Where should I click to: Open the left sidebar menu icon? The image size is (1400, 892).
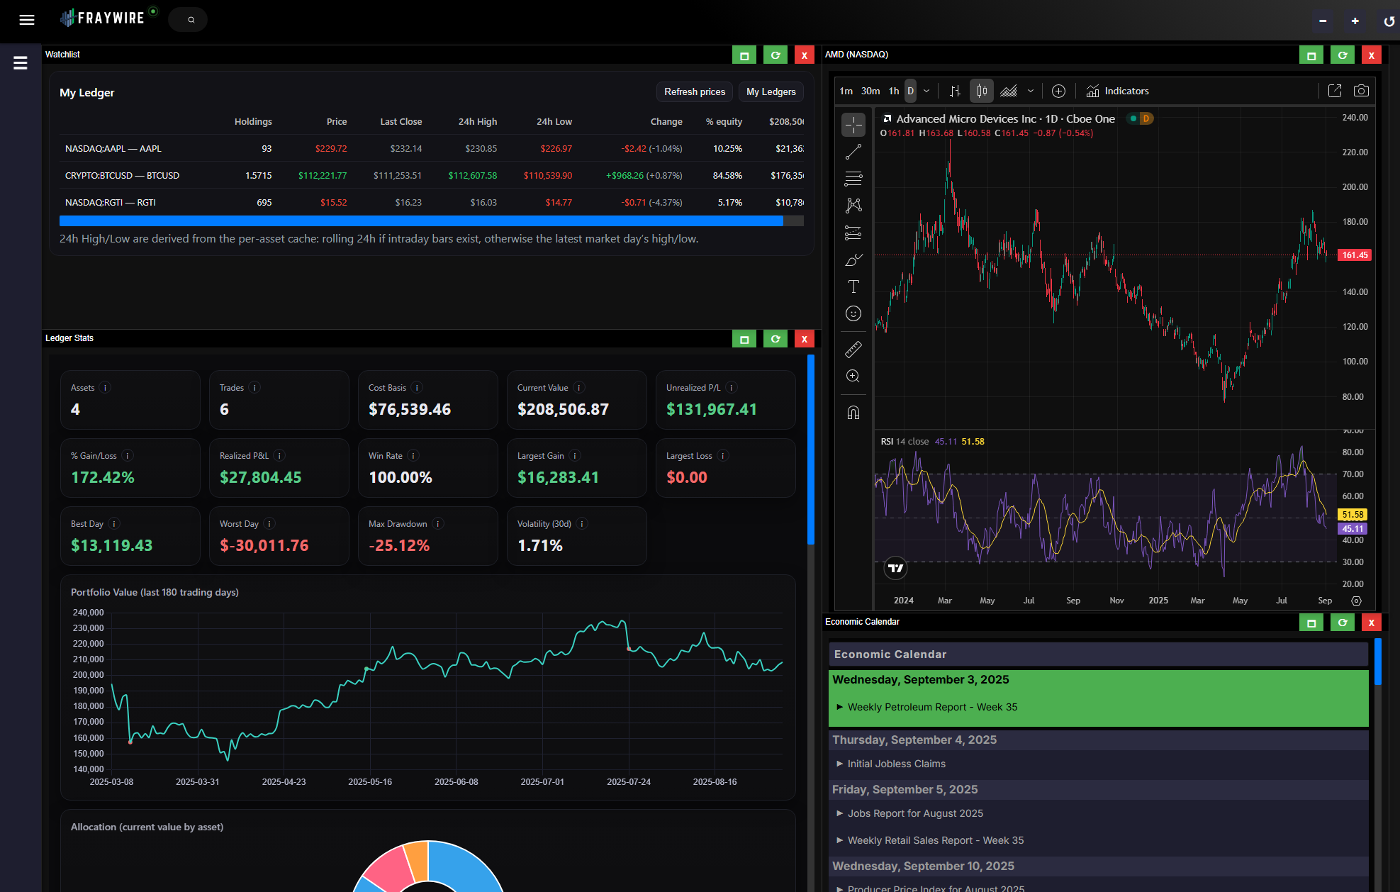pos(21,63)
